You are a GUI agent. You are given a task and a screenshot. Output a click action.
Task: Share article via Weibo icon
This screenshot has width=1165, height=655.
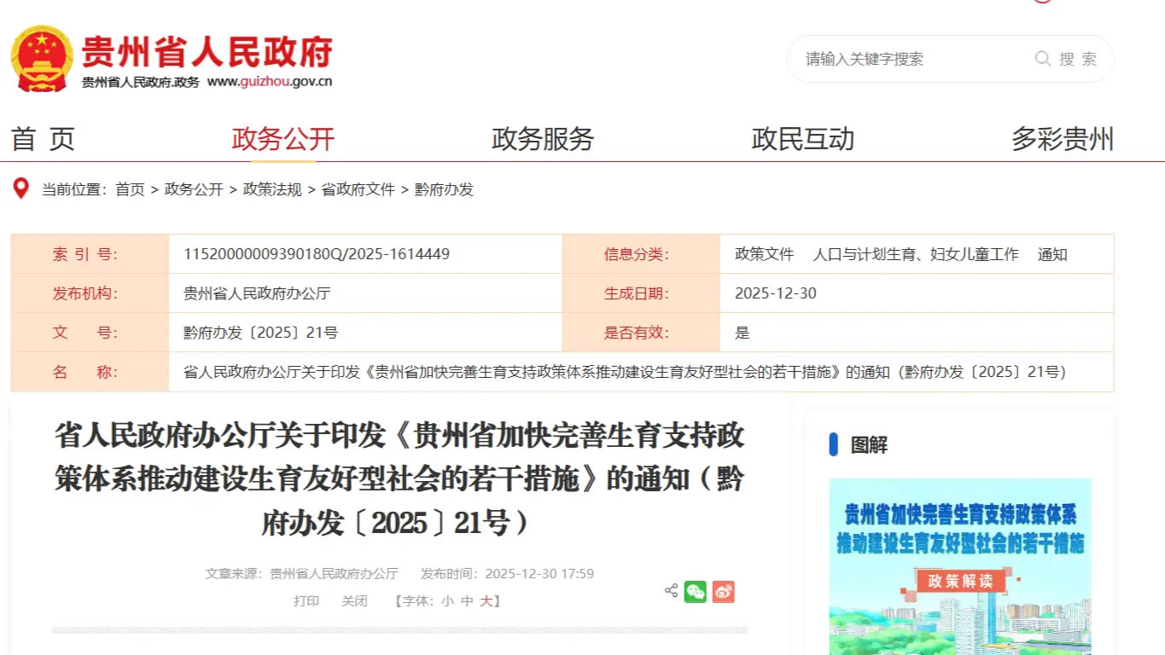click(723, 592)
